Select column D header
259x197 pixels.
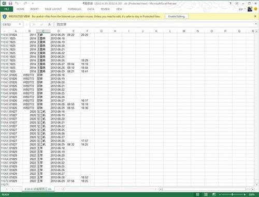click(59, 31)
